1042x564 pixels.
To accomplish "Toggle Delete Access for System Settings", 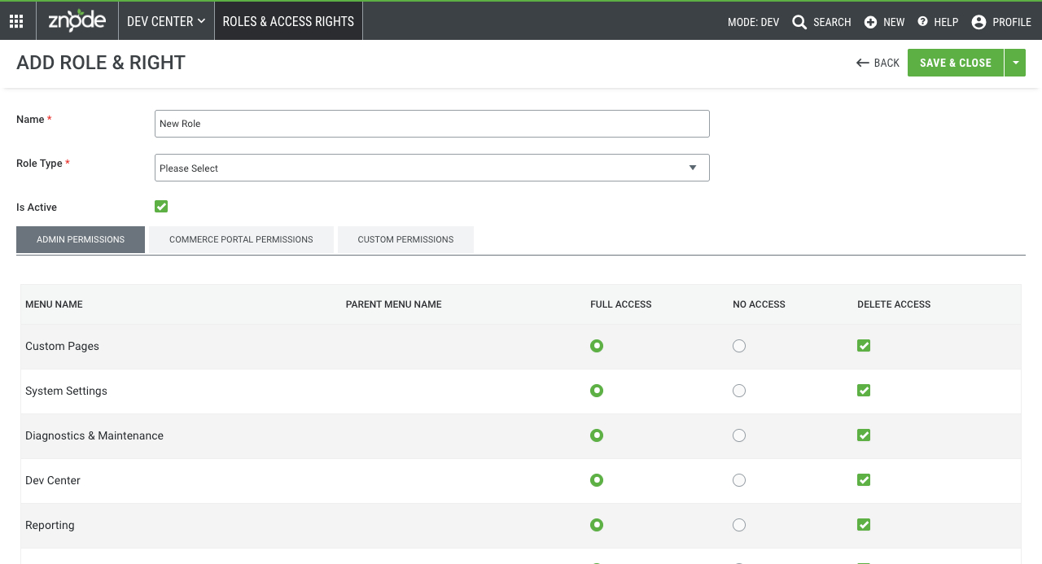I will point(864,391).
